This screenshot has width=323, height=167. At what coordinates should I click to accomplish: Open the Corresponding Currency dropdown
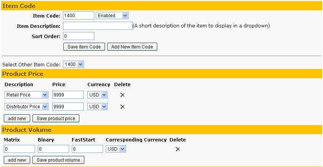(x=116, y=149)
